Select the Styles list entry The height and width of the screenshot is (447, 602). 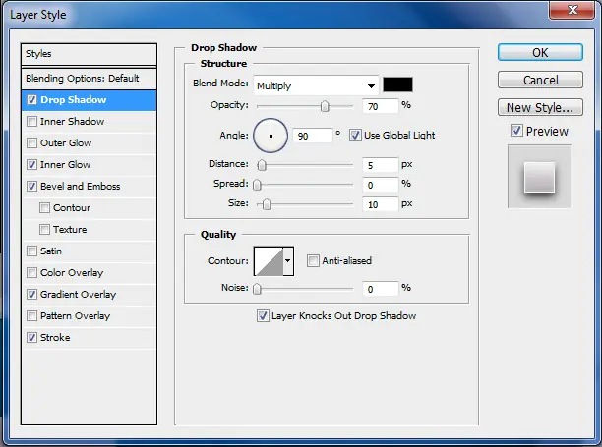[89, 54]
